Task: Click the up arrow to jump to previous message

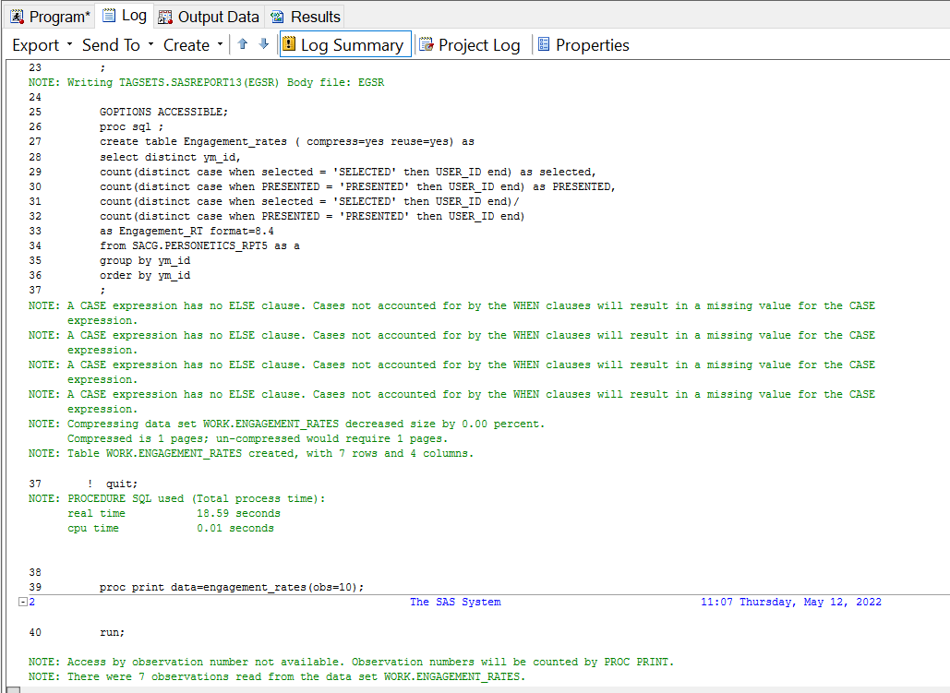Action: 241,44
